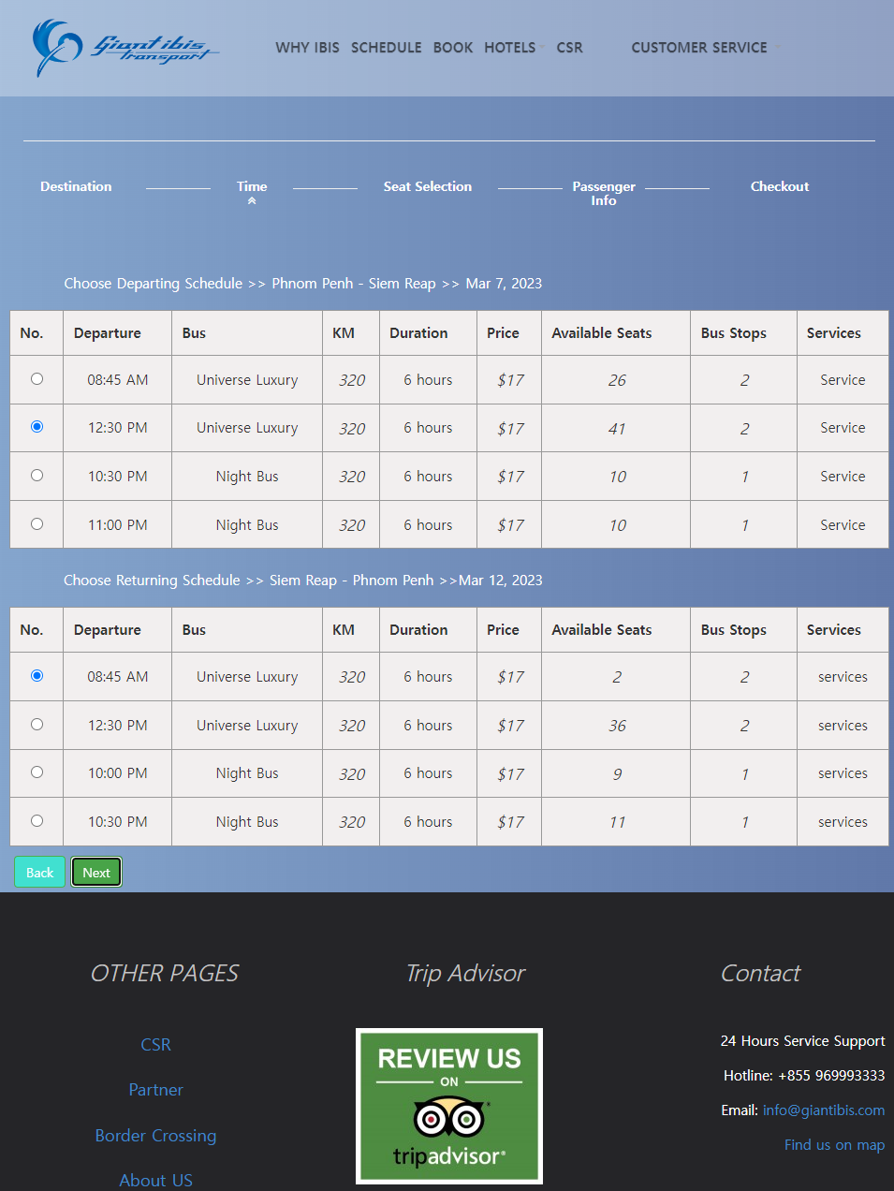This screenshot has width=894, height=1191.
Task: Click the 26 available seats cell
Action: coord(616,380)
